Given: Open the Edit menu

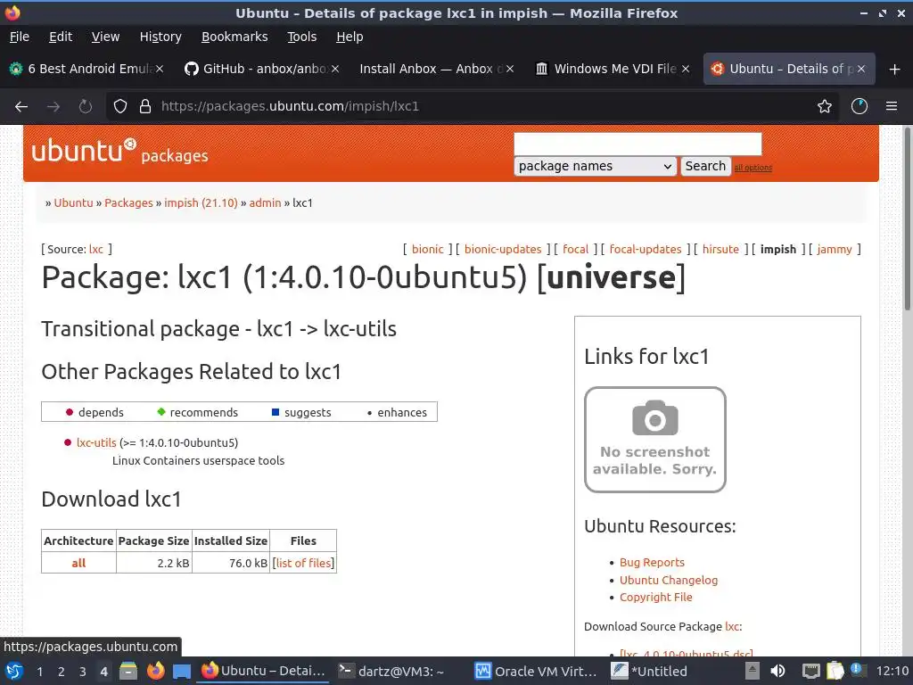Looking at the screenshot, I should pos(61,37).
